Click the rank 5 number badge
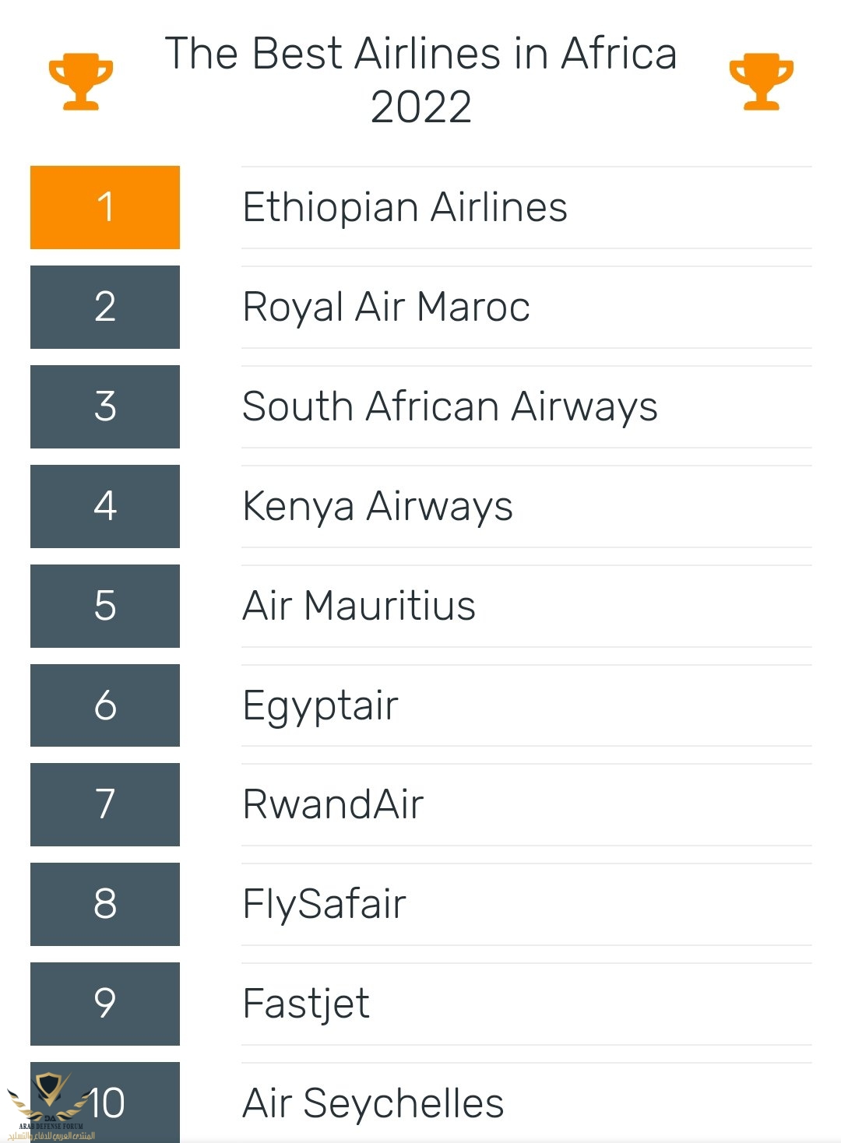The image size is (841, 1143). [105, 606]
